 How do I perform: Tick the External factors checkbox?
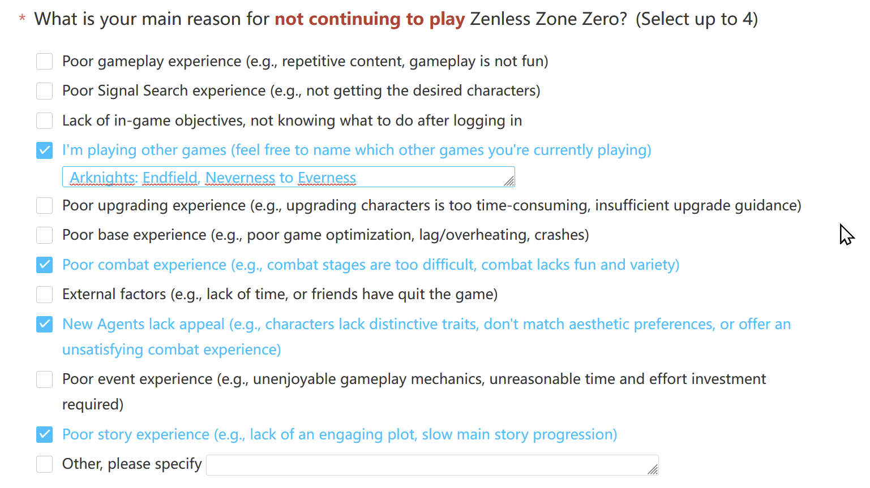45,295
